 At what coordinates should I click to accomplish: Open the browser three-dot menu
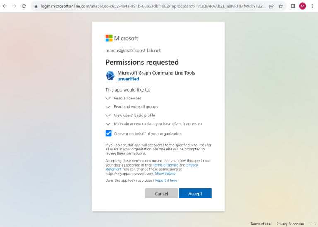(x=312, y=6)
